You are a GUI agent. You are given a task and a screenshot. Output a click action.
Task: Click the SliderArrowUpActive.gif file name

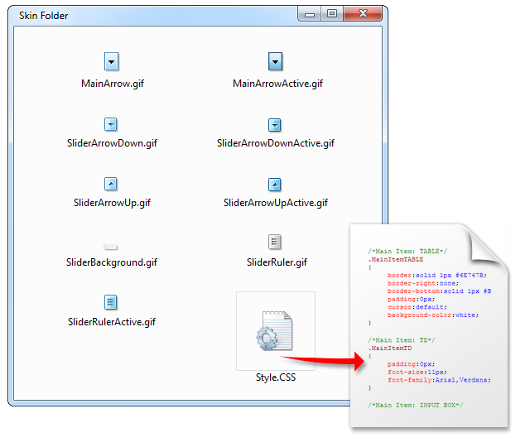coord(276,203)
